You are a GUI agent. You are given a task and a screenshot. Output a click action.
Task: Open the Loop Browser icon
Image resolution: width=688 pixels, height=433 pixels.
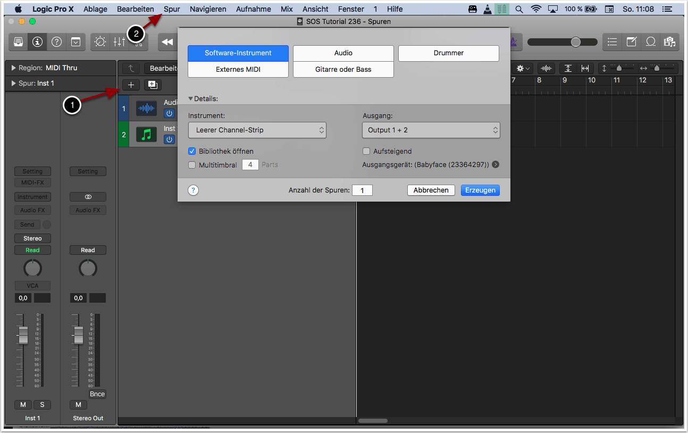[x=650, y=42]
